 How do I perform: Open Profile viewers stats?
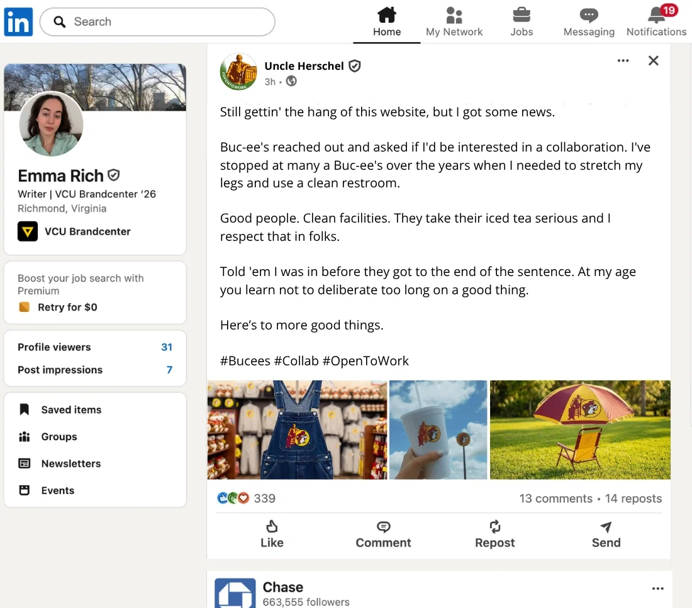(x=95, y=347)
